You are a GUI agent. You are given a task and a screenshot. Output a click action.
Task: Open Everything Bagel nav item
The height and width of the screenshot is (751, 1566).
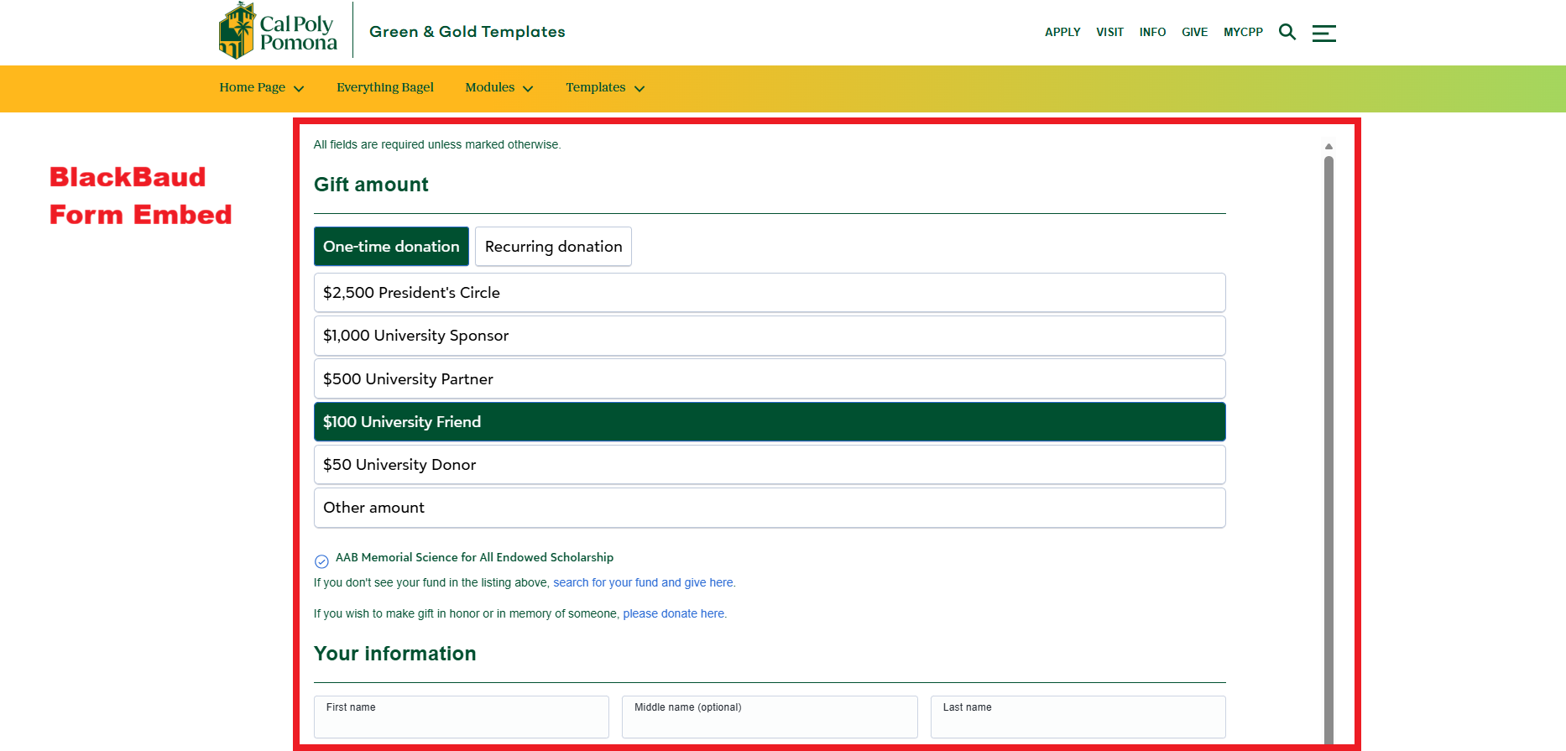[x=385, y=88]
